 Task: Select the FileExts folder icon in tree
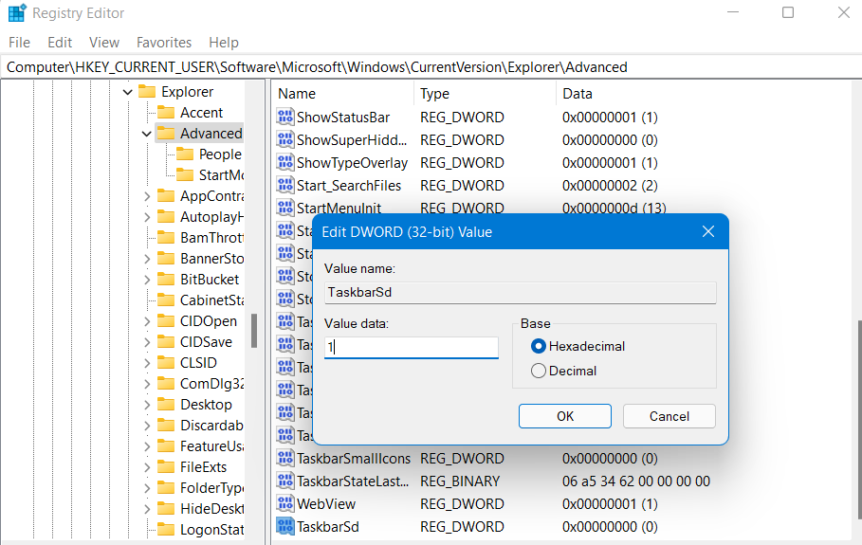165,467
